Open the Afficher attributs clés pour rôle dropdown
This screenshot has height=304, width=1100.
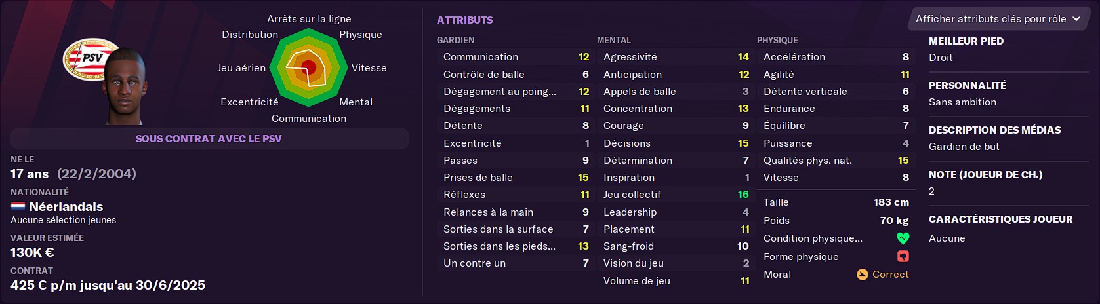997,19
